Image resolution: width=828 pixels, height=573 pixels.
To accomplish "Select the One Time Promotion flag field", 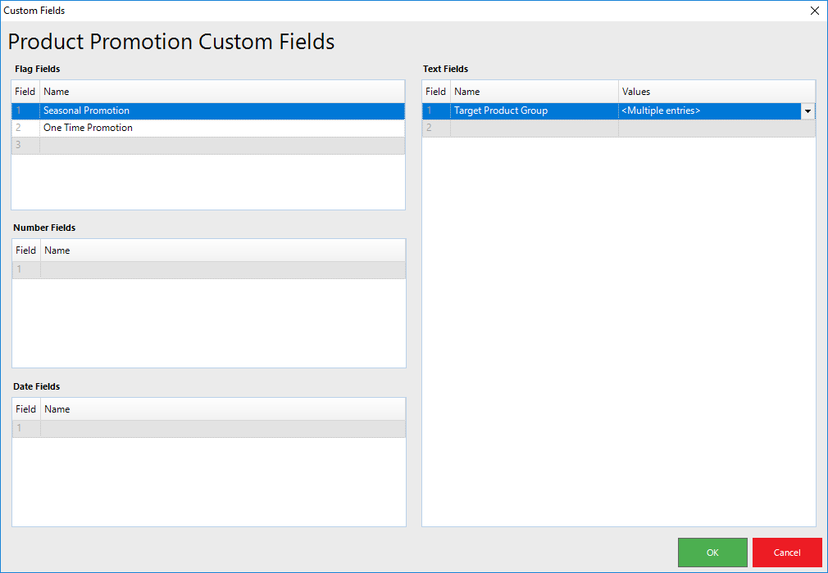I will [x=221, y=128].
